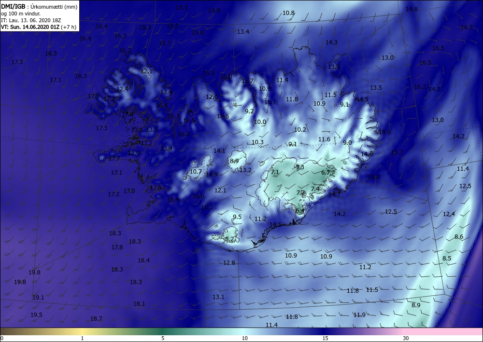This screenshot has width=483, height=342.
Task: Click the map value 10.2
Action: (300, 130)
